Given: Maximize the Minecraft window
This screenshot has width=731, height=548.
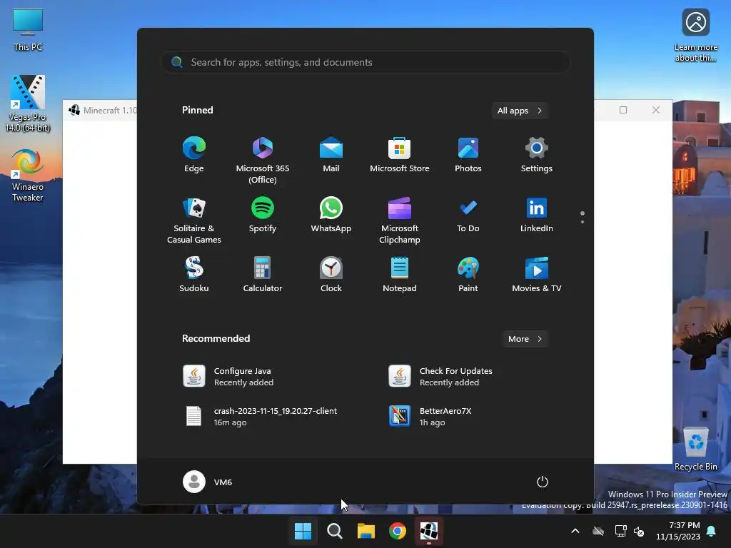Looking at the screenshot, I should (622, 110).
